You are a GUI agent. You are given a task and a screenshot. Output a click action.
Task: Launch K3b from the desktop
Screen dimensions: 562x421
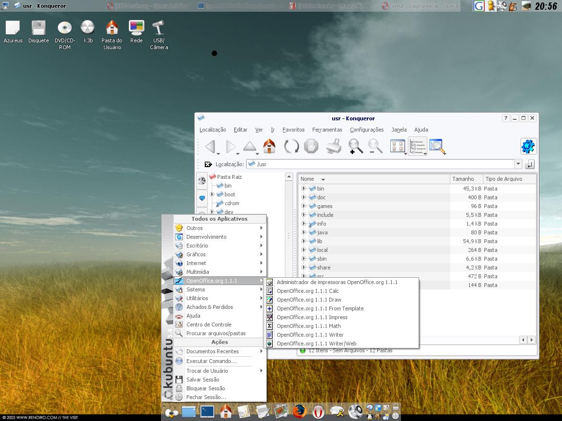(88, 32)
